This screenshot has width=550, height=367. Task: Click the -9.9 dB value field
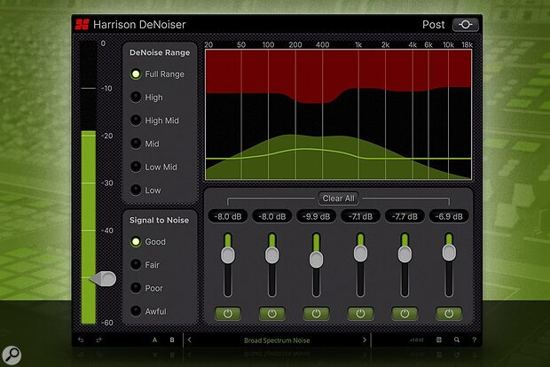pos(316,216)
